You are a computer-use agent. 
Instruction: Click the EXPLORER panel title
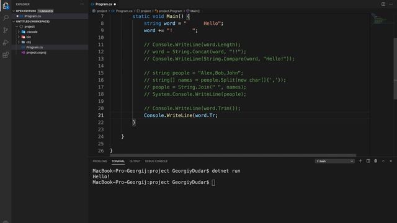click(23, 4)
